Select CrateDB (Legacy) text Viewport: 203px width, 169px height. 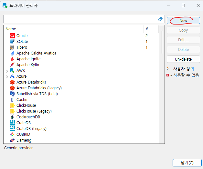point(31,129)
